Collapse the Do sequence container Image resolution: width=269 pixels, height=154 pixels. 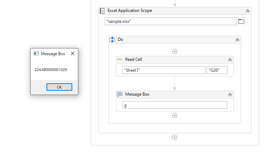(x=237, y=40)
